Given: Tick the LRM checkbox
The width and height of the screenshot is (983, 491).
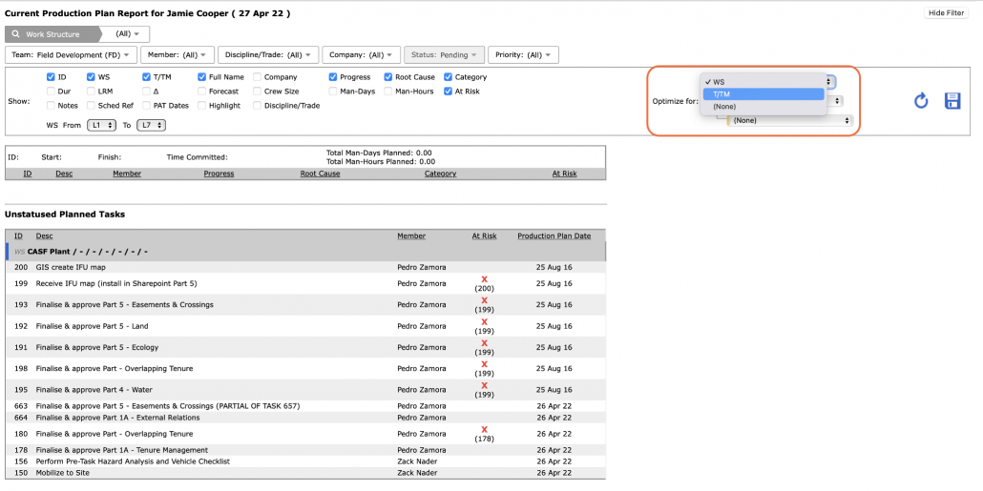Looking at the screenshot, I should (x=91, y=91).
